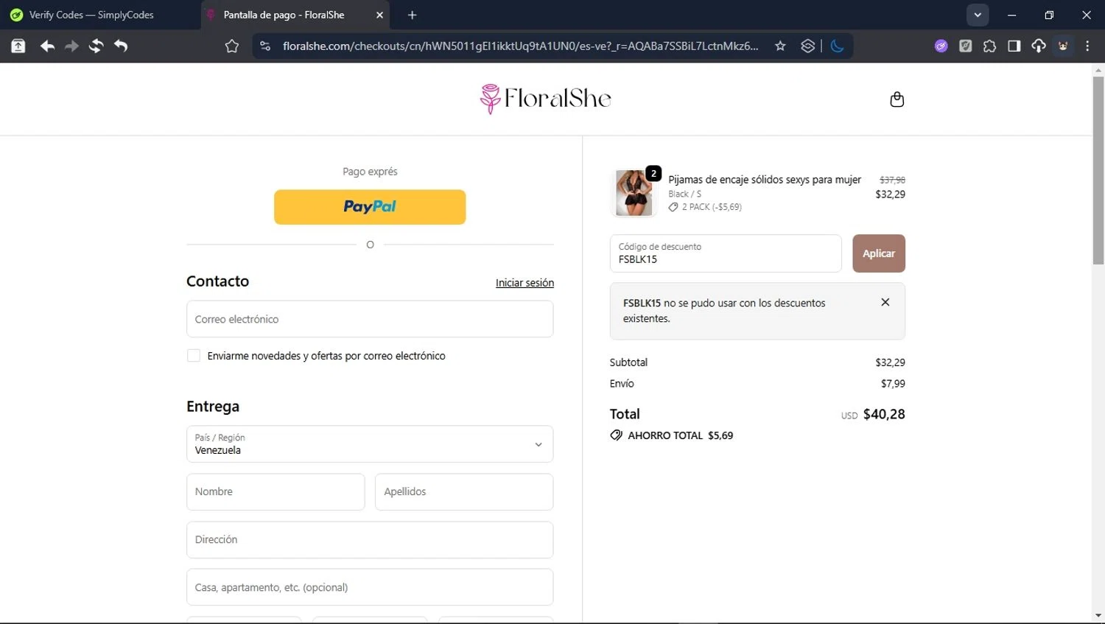Click the Pago exprés label
The height and width of the screenshot is (624, 1105).
click(370, 172)
